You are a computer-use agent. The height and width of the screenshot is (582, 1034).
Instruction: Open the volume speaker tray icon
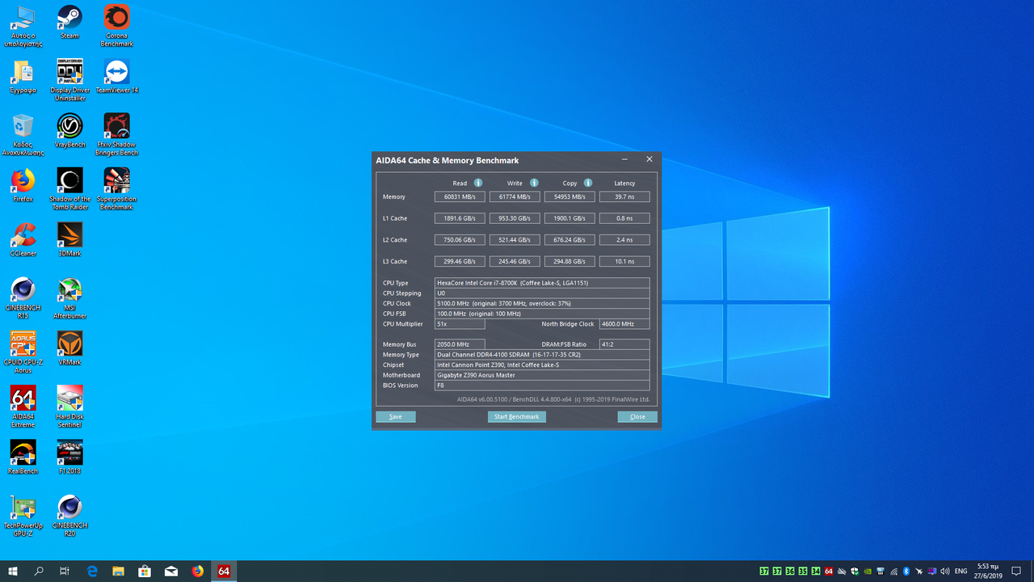(x=945, y=571)
